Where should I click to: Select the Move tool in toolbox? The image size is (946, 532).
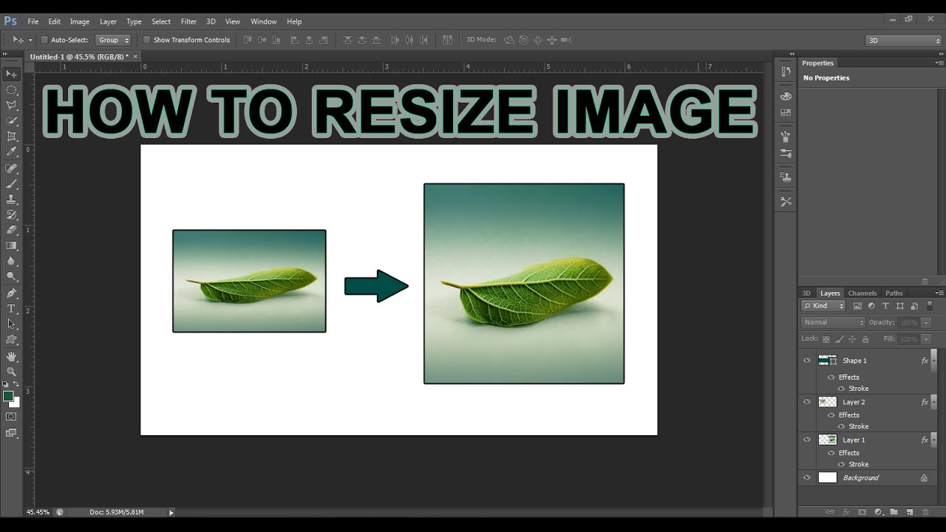click(11, 74)
